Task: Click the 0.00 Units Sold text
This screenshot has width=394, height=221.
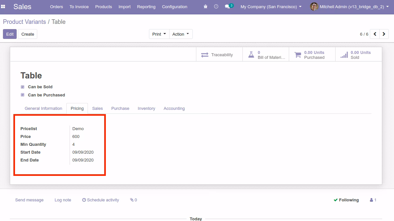Action: (361, 55)
